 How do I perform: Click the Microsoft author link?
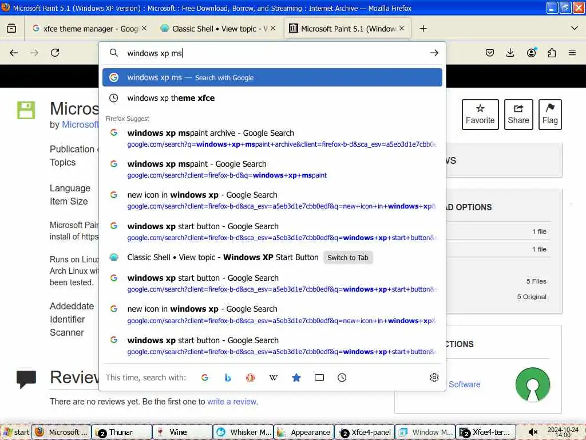[x=80, y=124]
